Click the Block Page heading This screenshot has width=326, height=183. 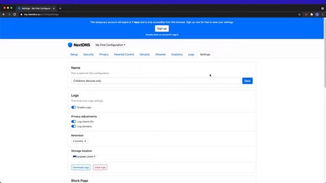79,180
